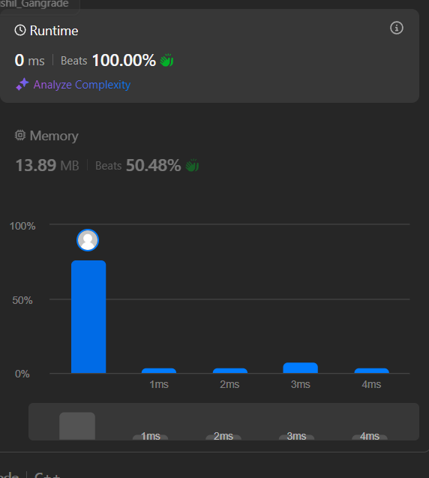Viewport: 429px width, 478px height.
Task: Open the runtime info icon
Action: click(397, 28)
